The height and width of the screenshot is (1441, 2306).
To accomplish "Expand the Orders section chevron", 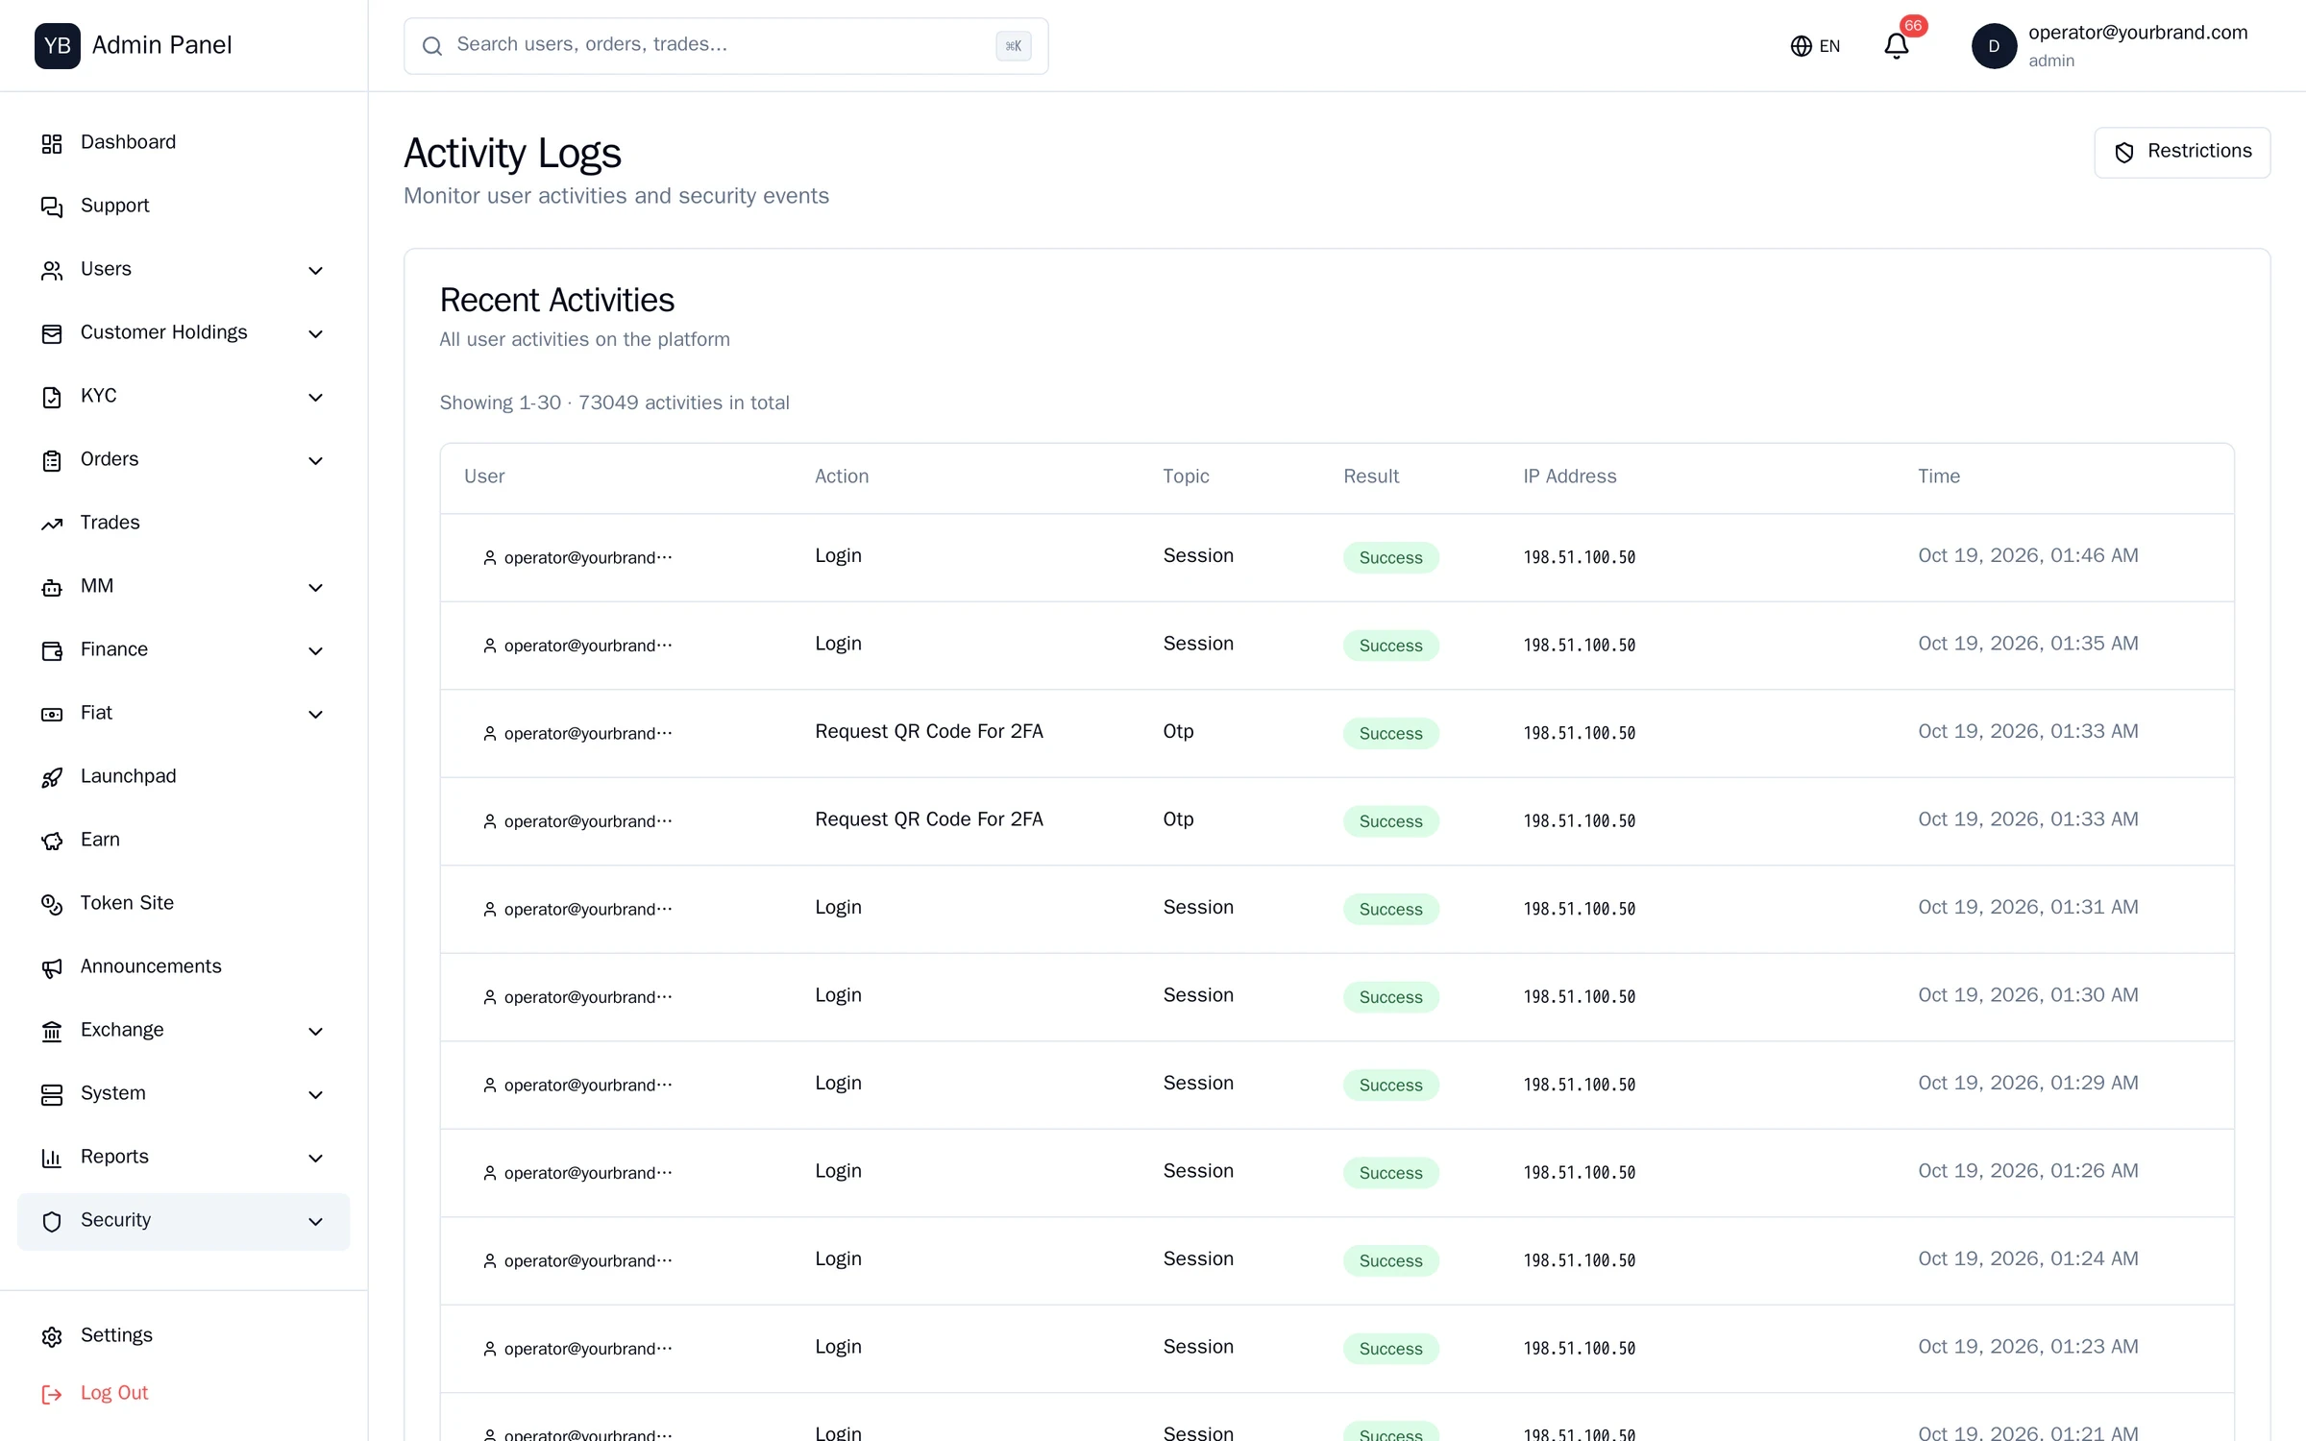I will click(x=315, y=461).
